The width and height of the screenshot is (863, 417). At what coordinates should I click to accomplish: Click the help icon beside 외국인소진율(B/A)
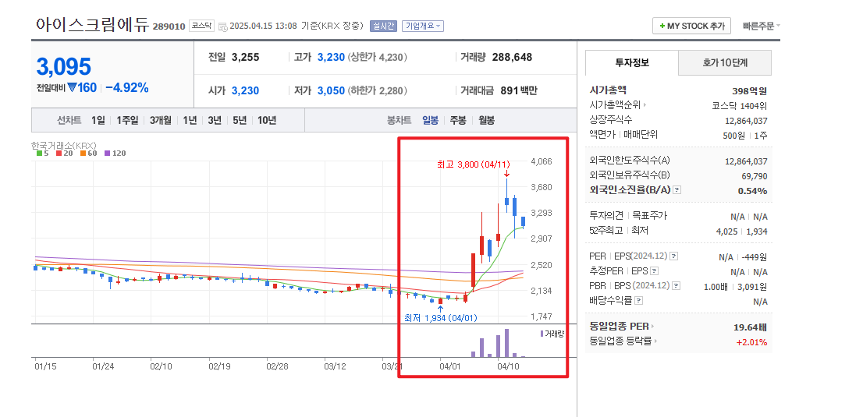(677, 190)
